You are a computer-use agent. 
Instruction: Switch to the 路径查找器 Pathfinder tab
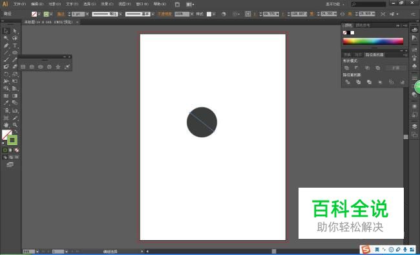click(x=375, y=55)
